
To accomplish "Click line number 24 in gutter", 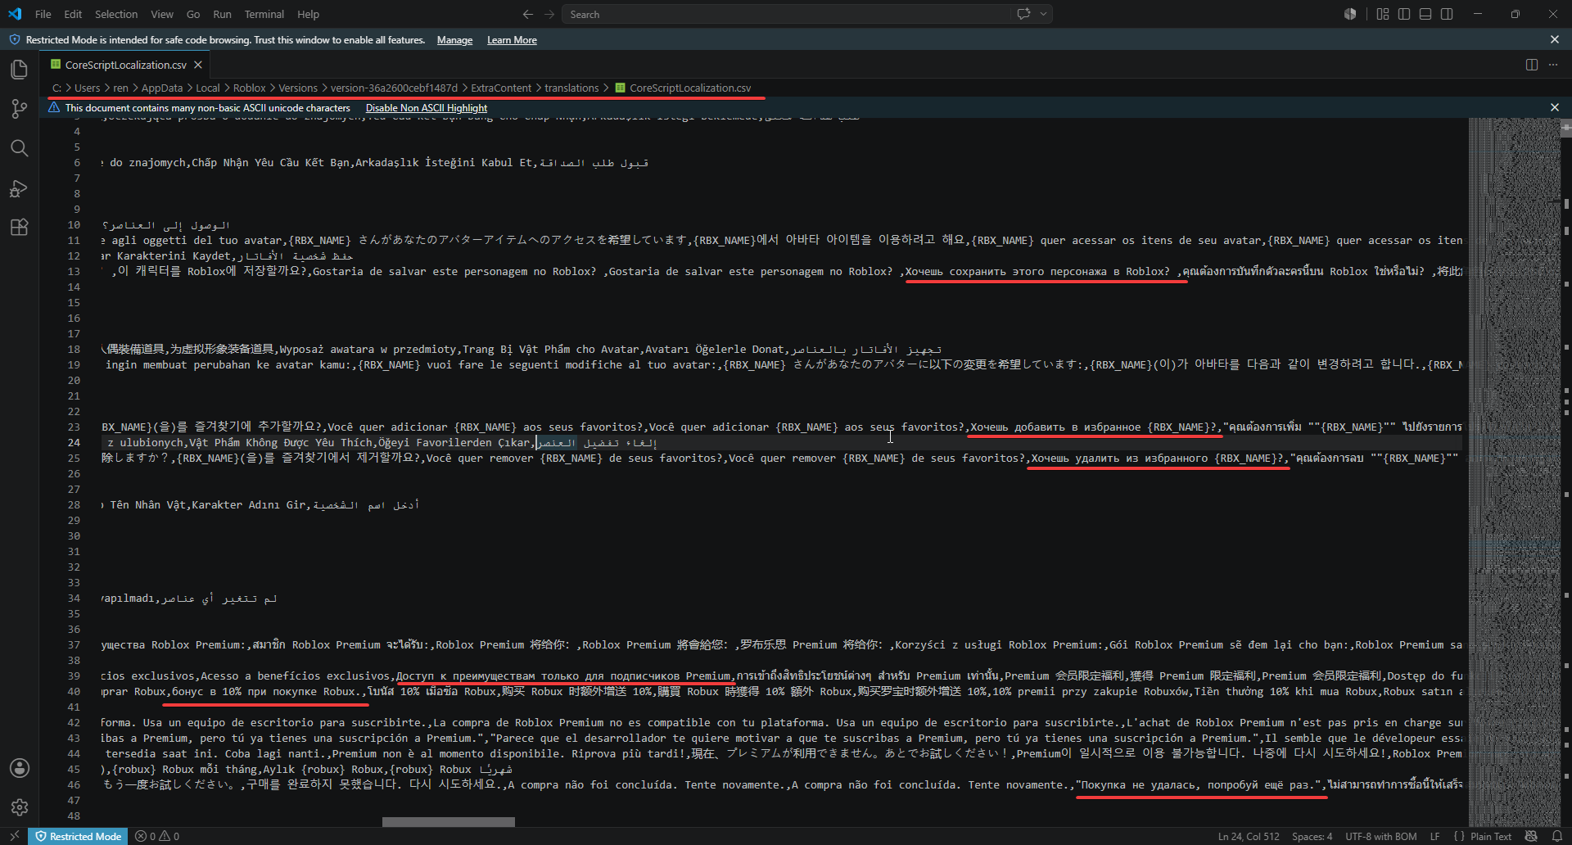I will click(74, 442).
